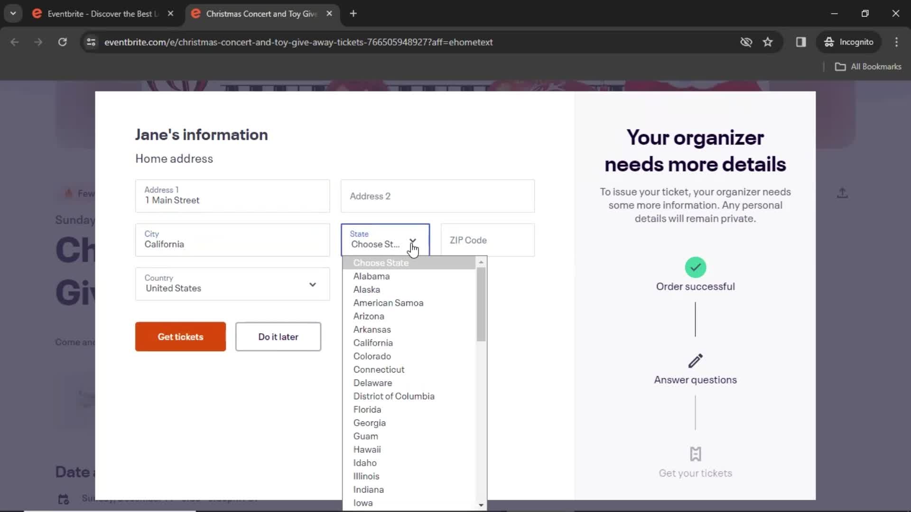
Task: Select Florida from the state list
Action: click(367, 409)
